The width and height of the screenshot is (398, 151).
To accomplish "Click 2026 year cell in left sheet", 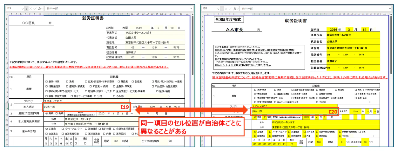I will coord(140,28).
